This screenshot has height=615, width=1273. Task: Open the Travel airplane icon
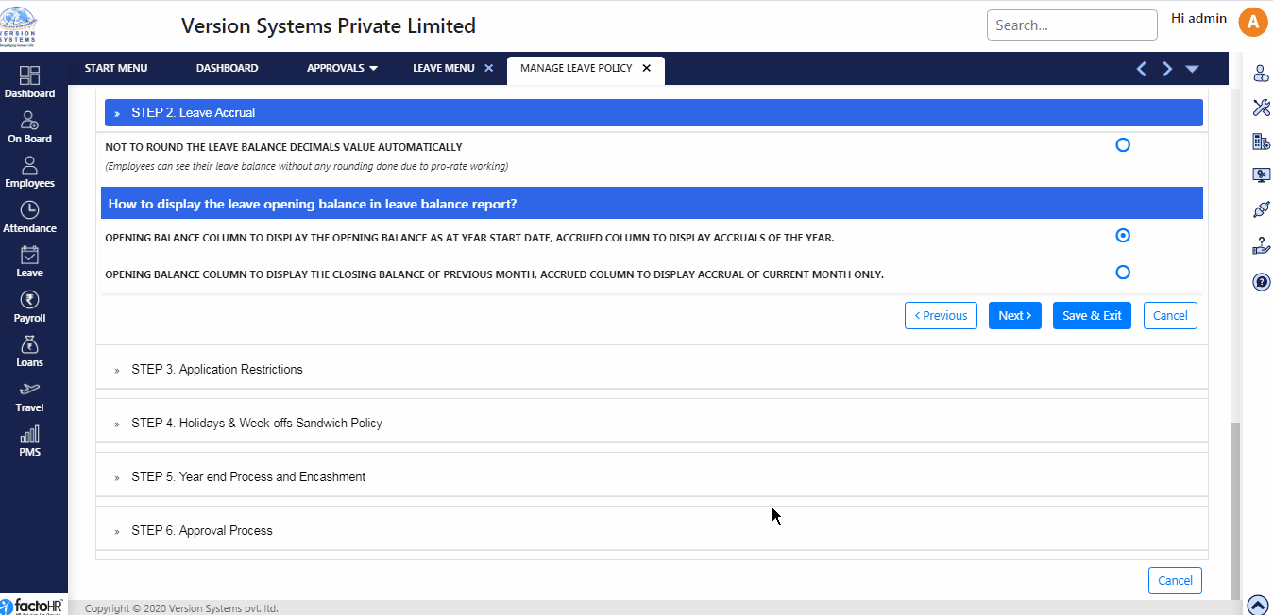pyautogui.click(x=29, y=394)
